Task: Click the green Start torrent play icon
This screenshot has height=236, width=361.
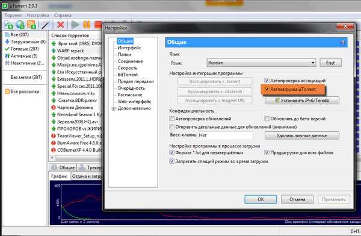Action: [75, 25]
